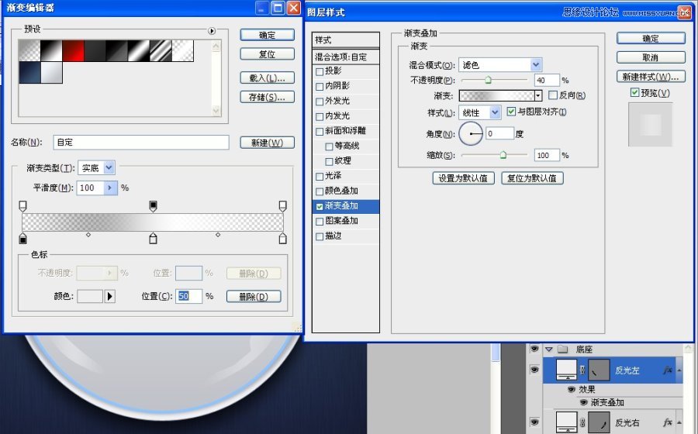
Task: Uncheck the 渐变叠加 checkbox
Action: point(320,206)
